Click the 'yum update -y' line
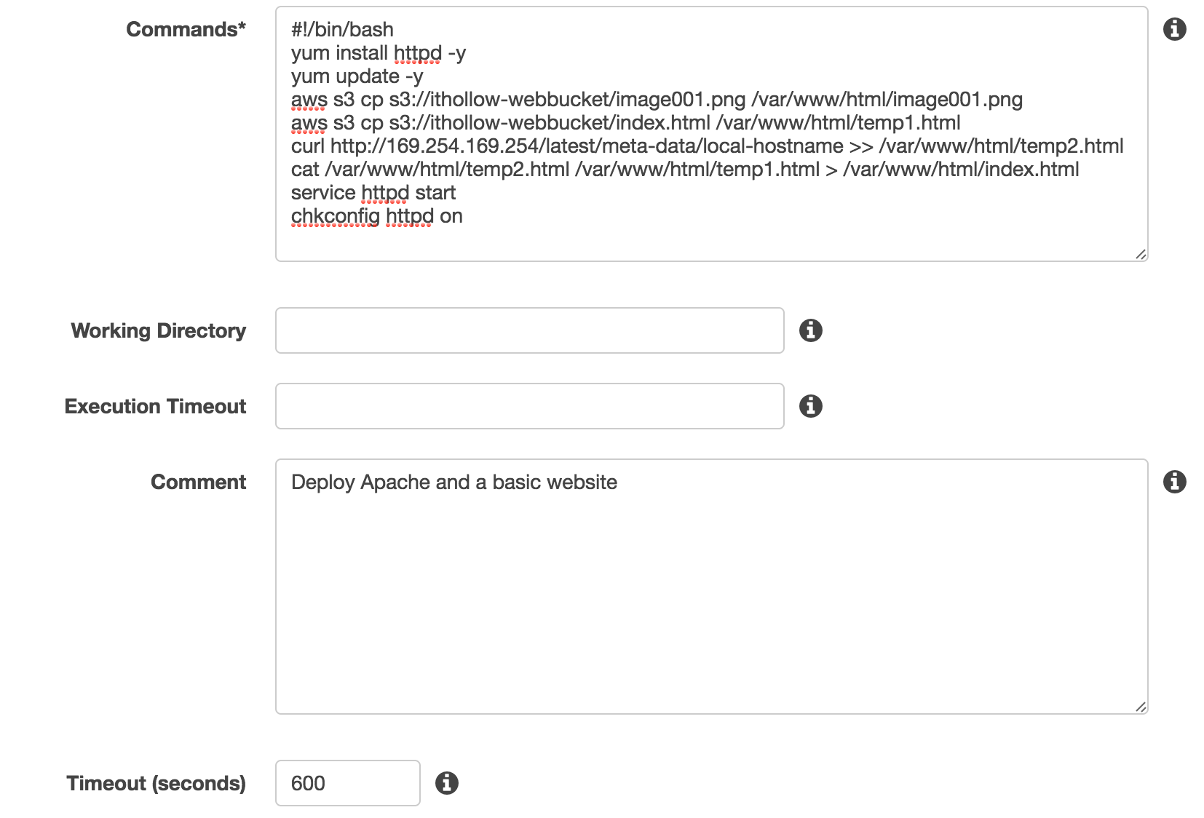Image resolution: width=1204 pixels, height=818 pixels. tap(357, 76)
